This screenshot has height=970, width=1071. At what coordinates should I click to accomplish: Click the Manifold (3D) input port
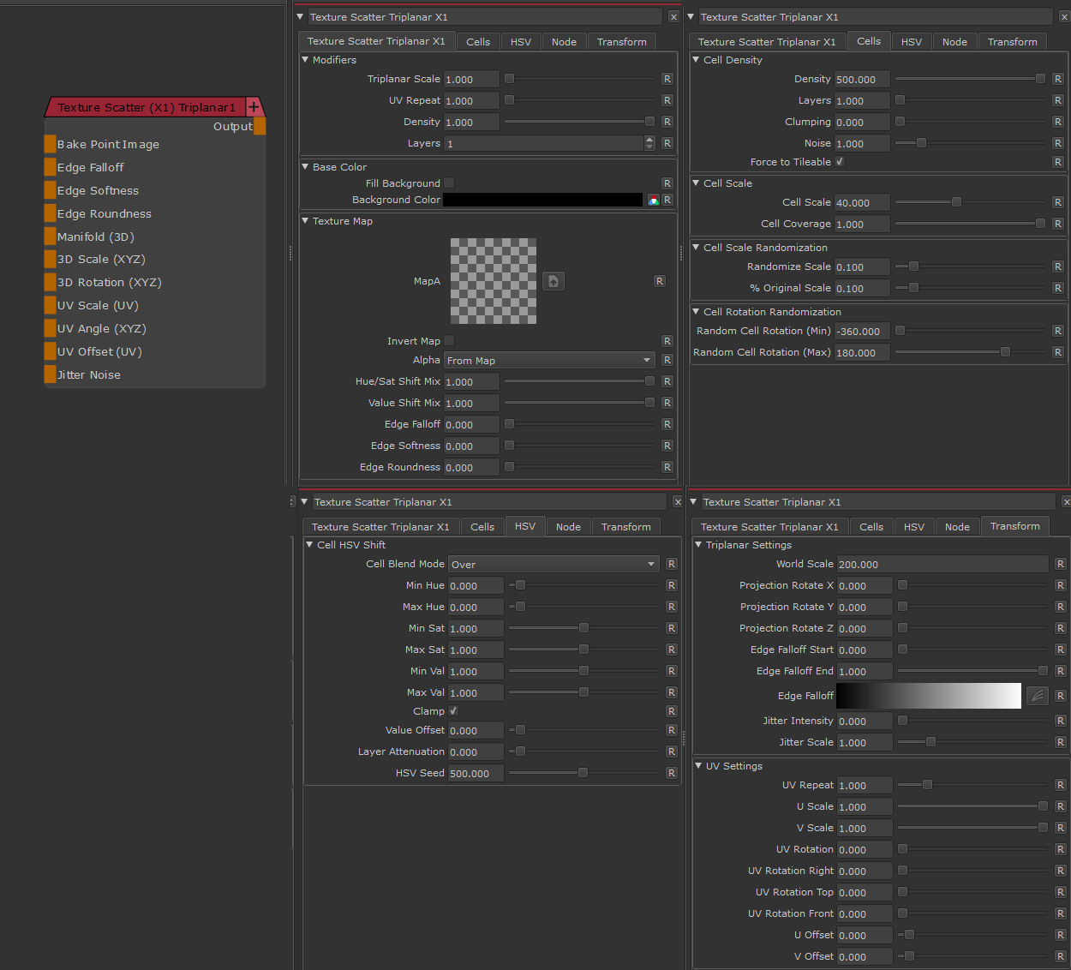(x=51, y=237)
